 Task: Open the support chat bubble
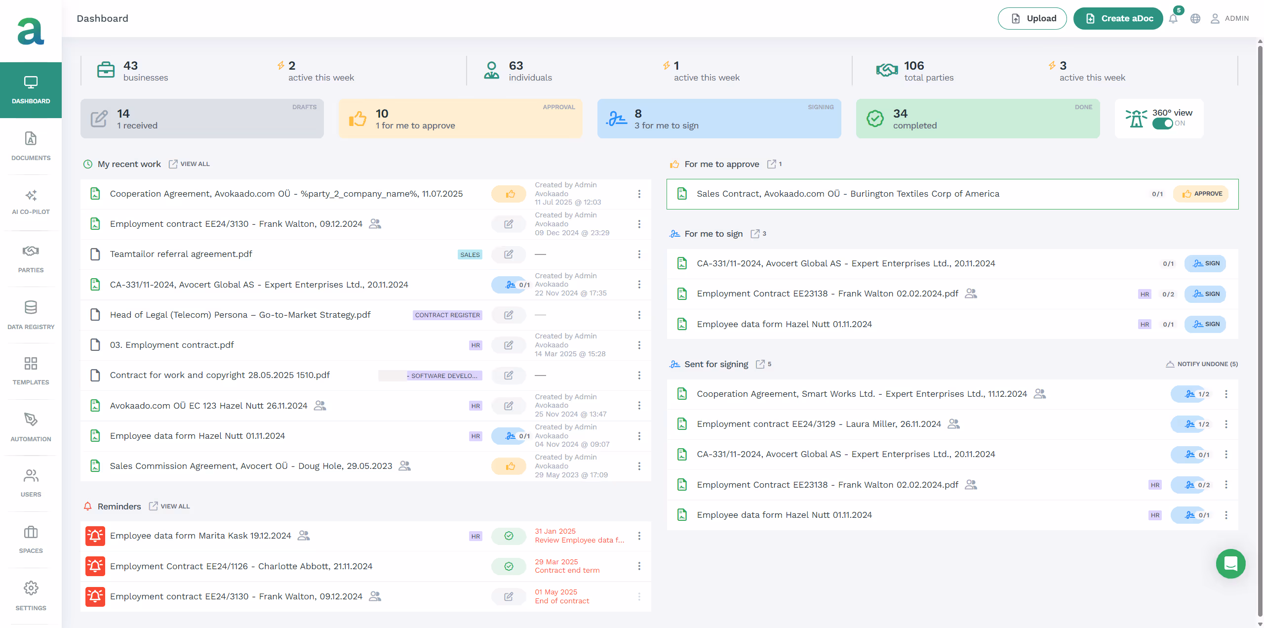1230,564
